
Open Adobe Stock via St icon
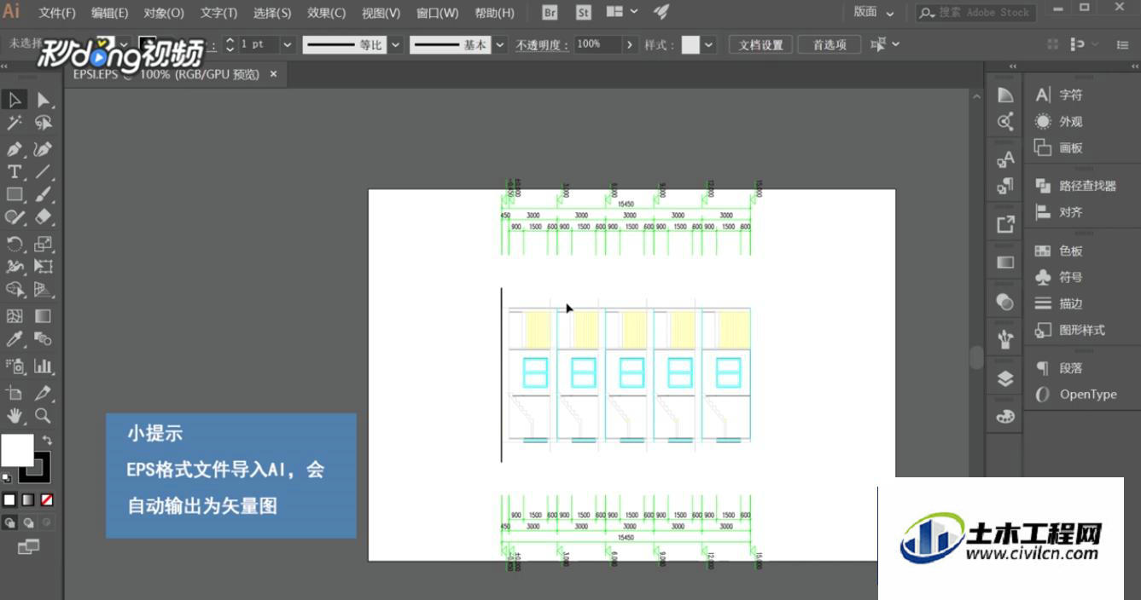[x=584, y=13]
